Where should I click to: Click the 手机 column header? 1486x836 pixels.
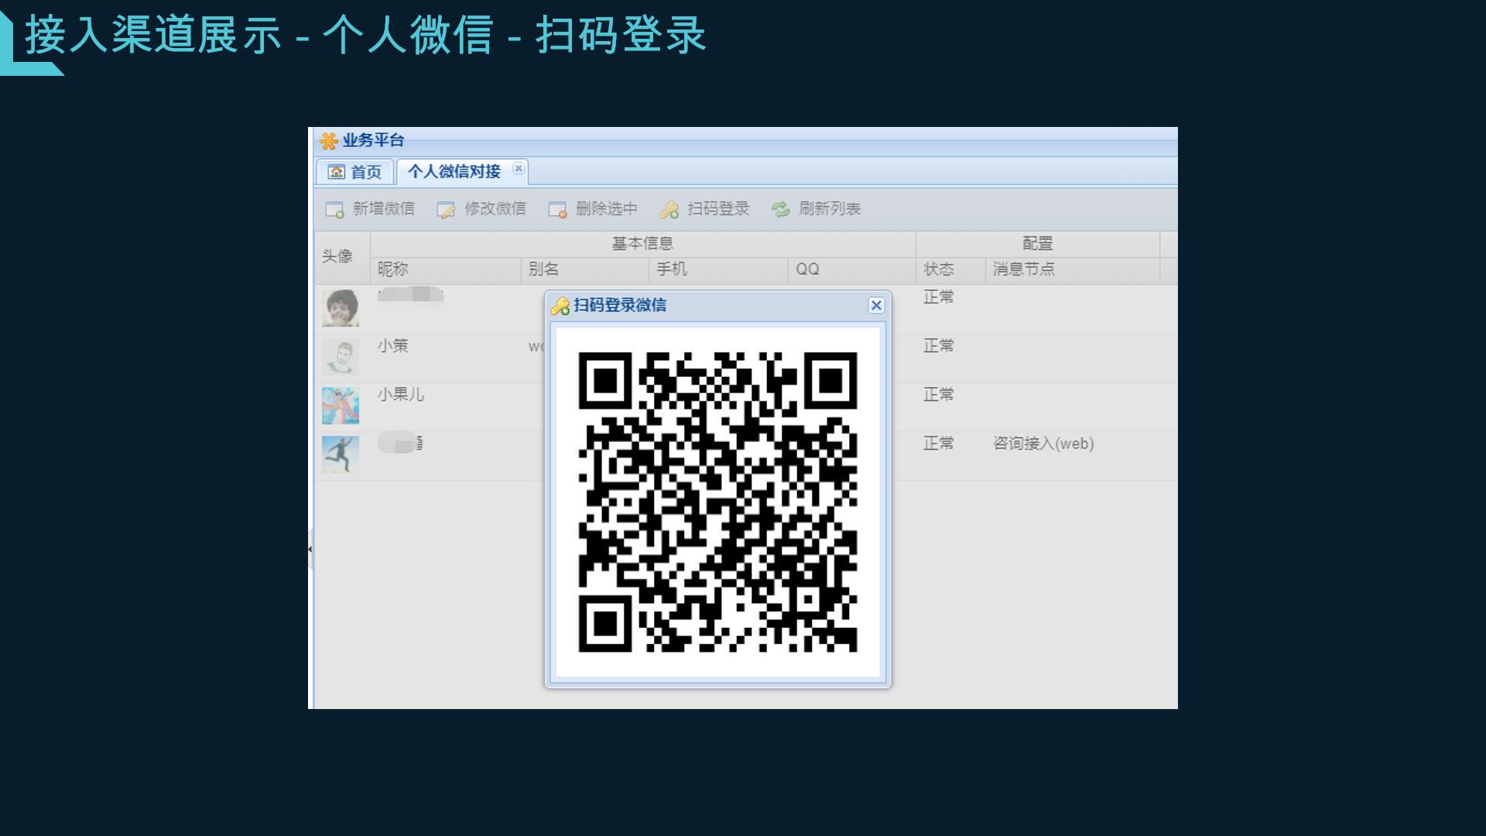pos(718,269)
